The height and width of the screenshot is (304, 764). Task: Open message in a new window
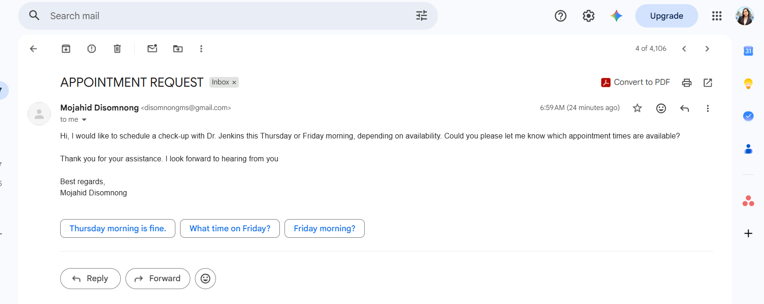[x=708, y=83]
